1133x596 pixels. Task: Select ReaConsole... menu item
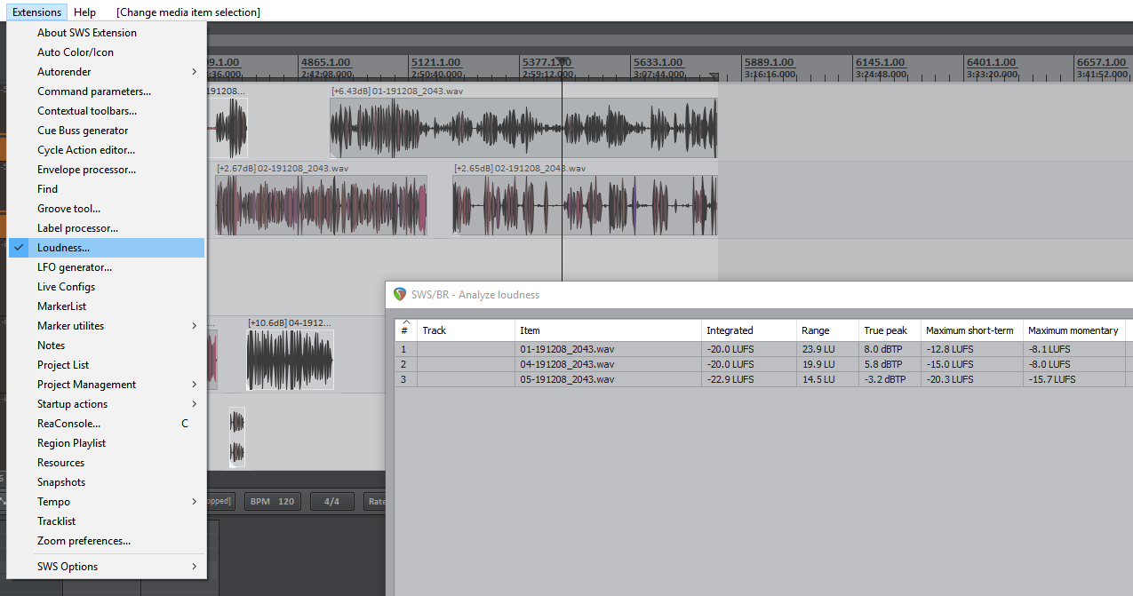[x=68, y=424]
